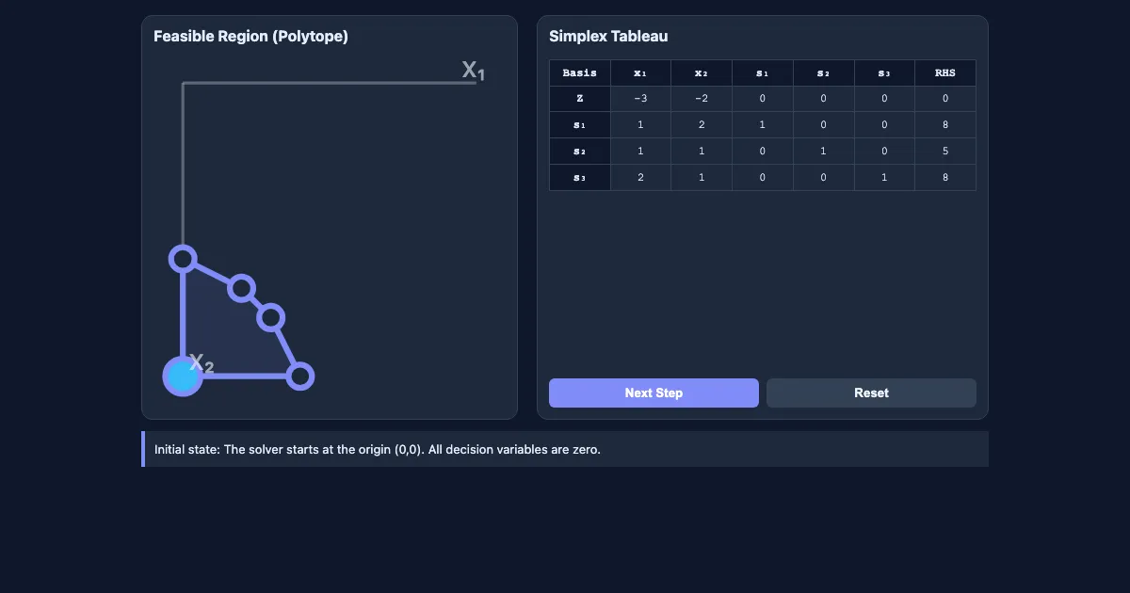Click the −3 cell in the Z row
Screen dimensions: 1130x593
(x=641, y=99)
